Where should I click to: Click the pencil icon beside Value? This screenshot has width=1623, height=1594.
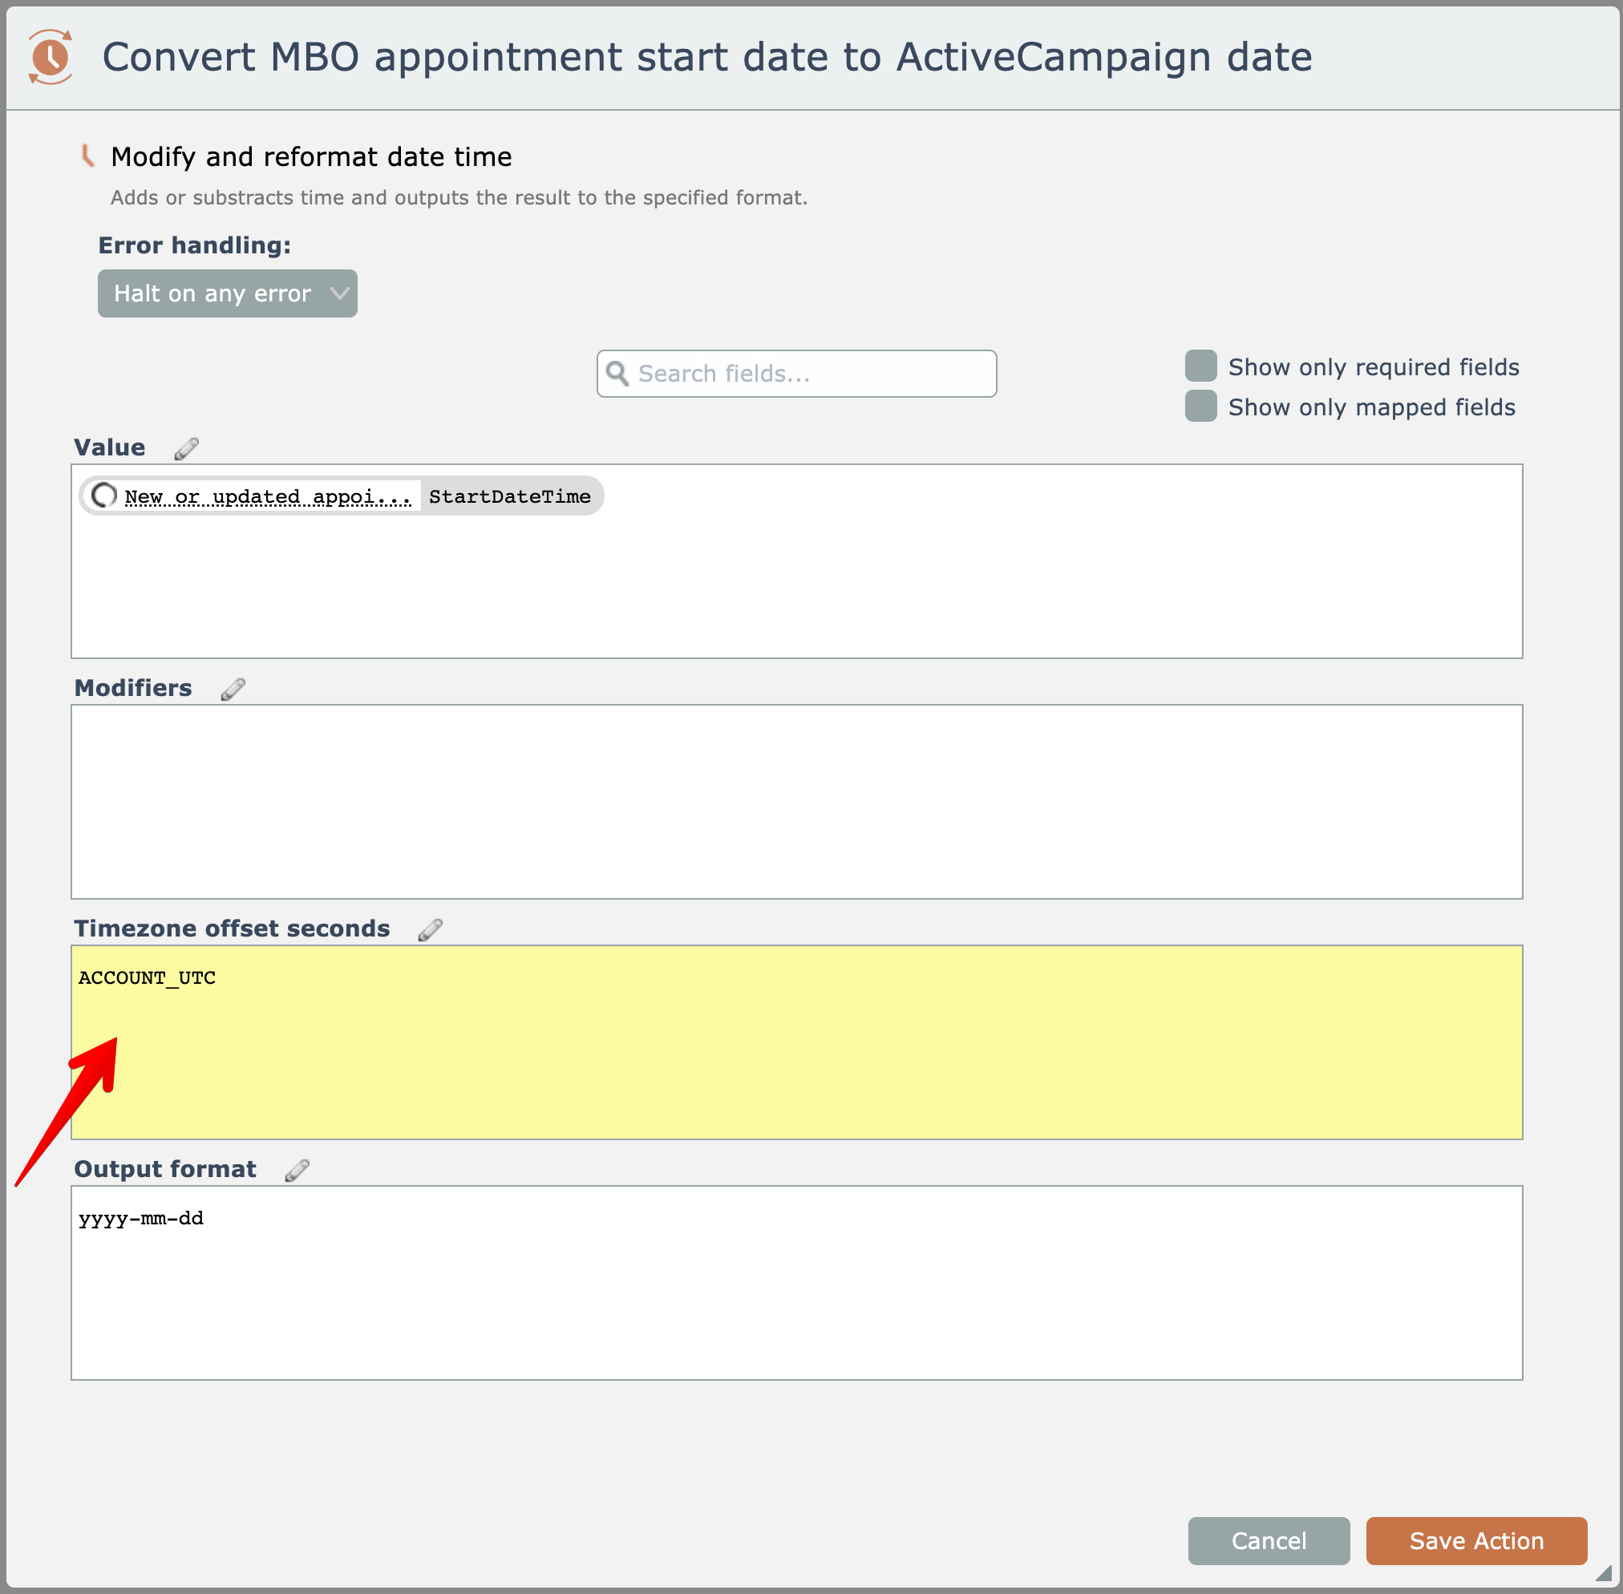(x=186, y=449)
